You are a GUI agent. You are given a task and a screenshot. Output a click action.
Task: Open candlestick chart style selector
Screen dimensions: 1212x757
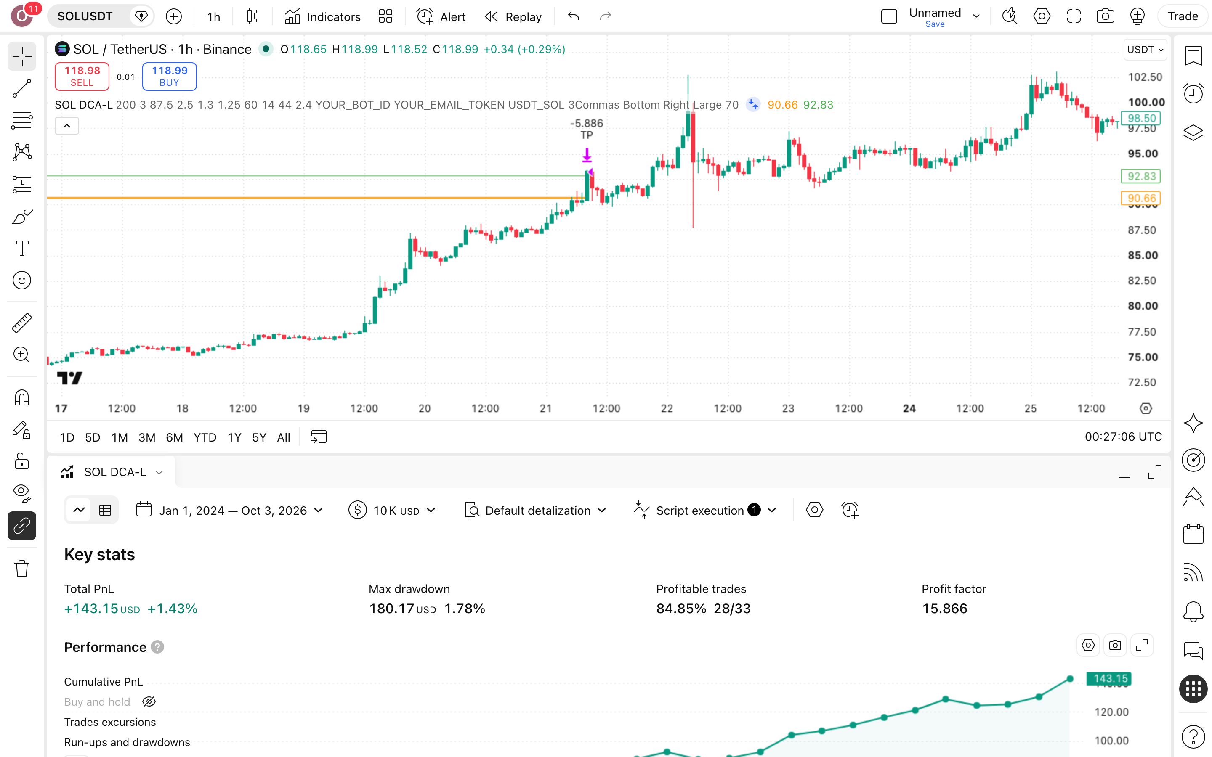point(253,16)
